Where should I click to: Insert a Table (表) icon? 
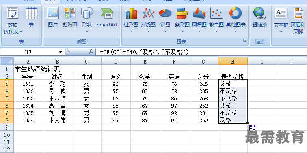pos(31,17)
